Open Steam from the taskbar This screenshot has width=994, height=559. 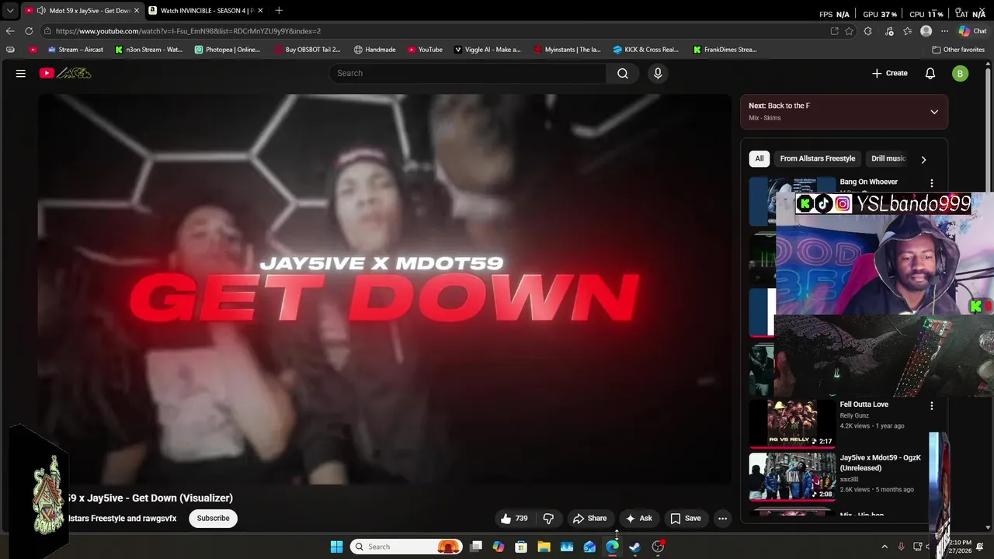[x=635, y=547]
